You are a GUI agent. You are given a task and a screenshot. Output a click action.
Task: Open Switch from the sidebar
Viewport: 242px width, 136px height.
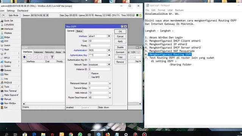(x=7, y=45)
